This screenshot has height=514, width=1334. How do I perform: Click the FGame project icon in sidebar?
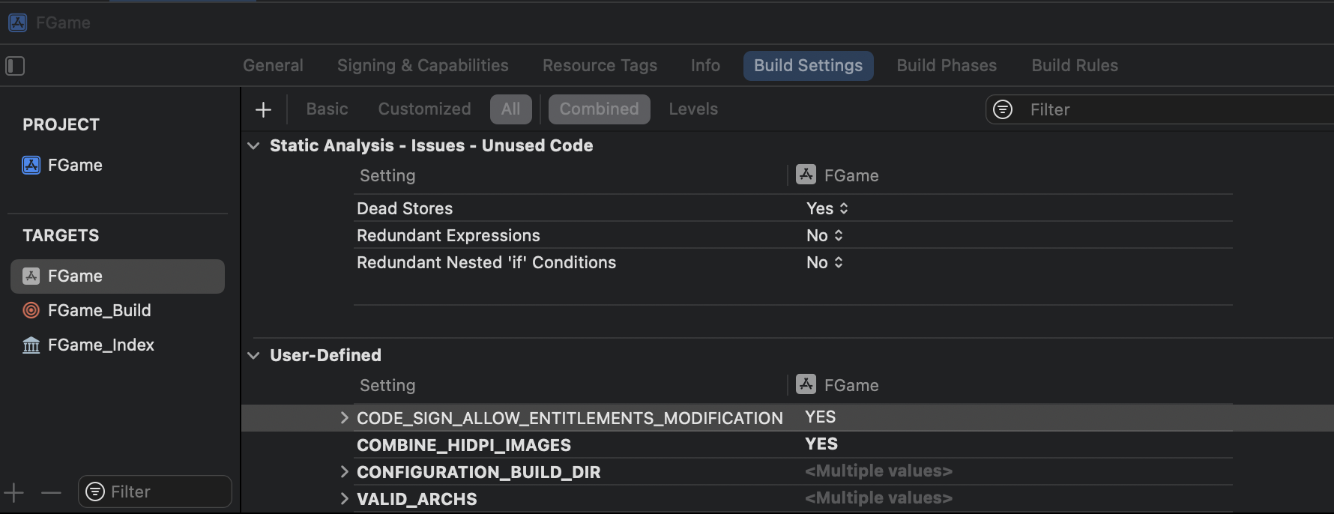click(31, 165)
